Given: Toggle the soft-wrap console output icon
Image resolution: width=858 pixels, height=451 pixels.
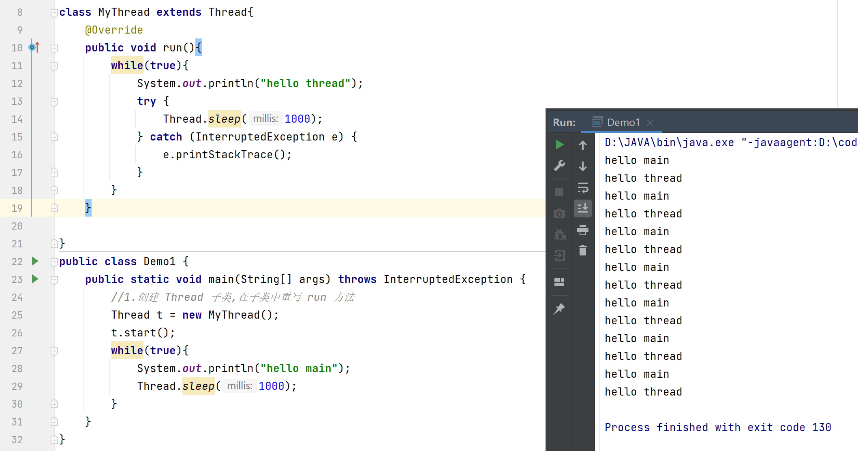Looking at the screenshot, I should pos(583,188).
